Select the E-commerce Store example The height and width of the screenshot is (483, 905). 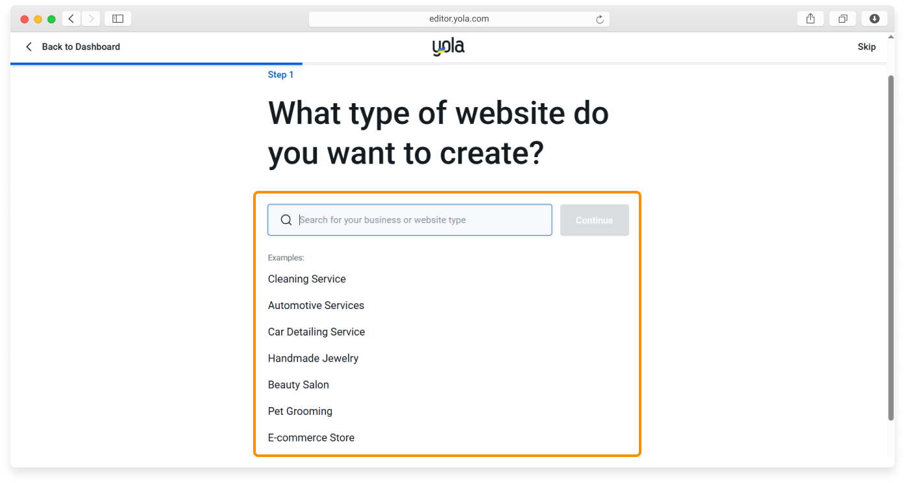tap(311, 438)
